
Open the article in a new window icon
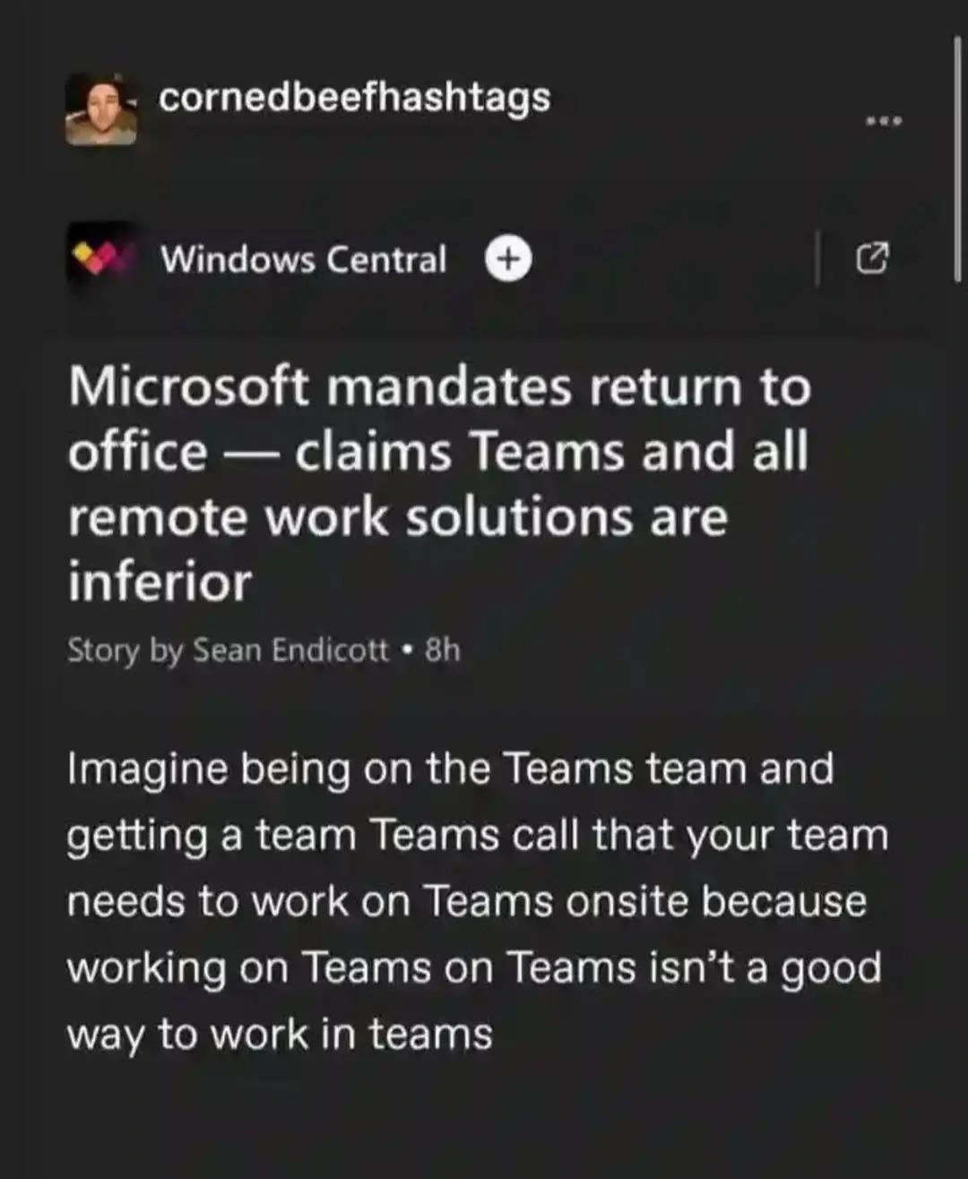tap(873, 258)
